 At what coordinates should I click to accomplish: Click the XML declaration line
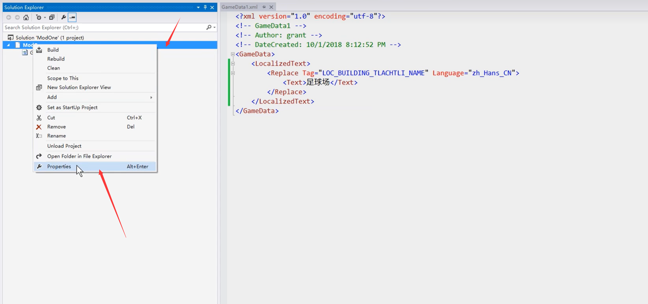(310, 16)
